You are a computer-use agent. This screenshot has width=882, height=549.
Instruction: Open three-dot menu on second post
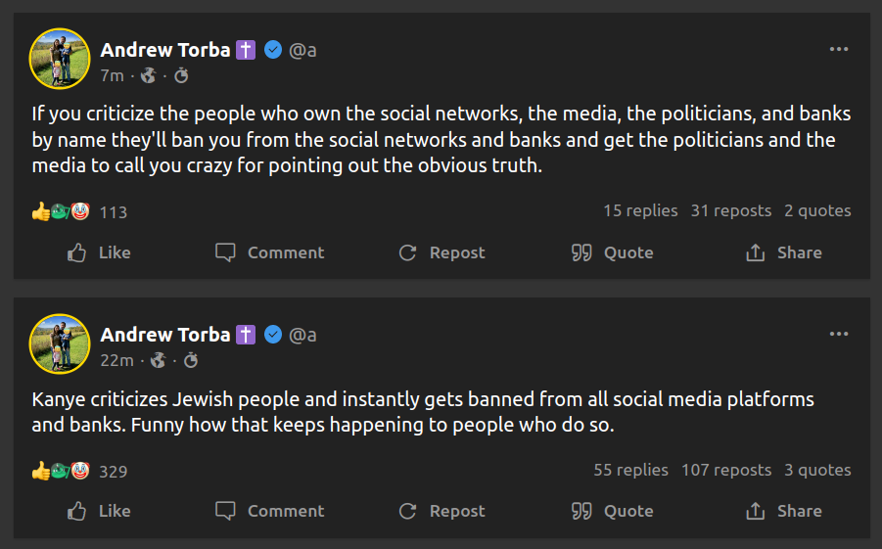(839, 334)
